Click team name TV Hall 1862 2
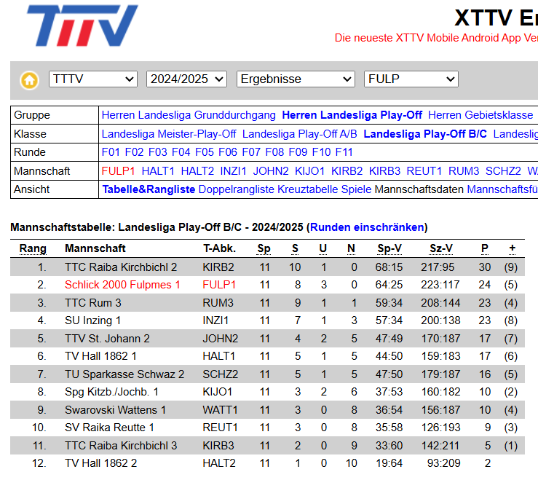This screenshot has height=488, width=538. (101, 463)
